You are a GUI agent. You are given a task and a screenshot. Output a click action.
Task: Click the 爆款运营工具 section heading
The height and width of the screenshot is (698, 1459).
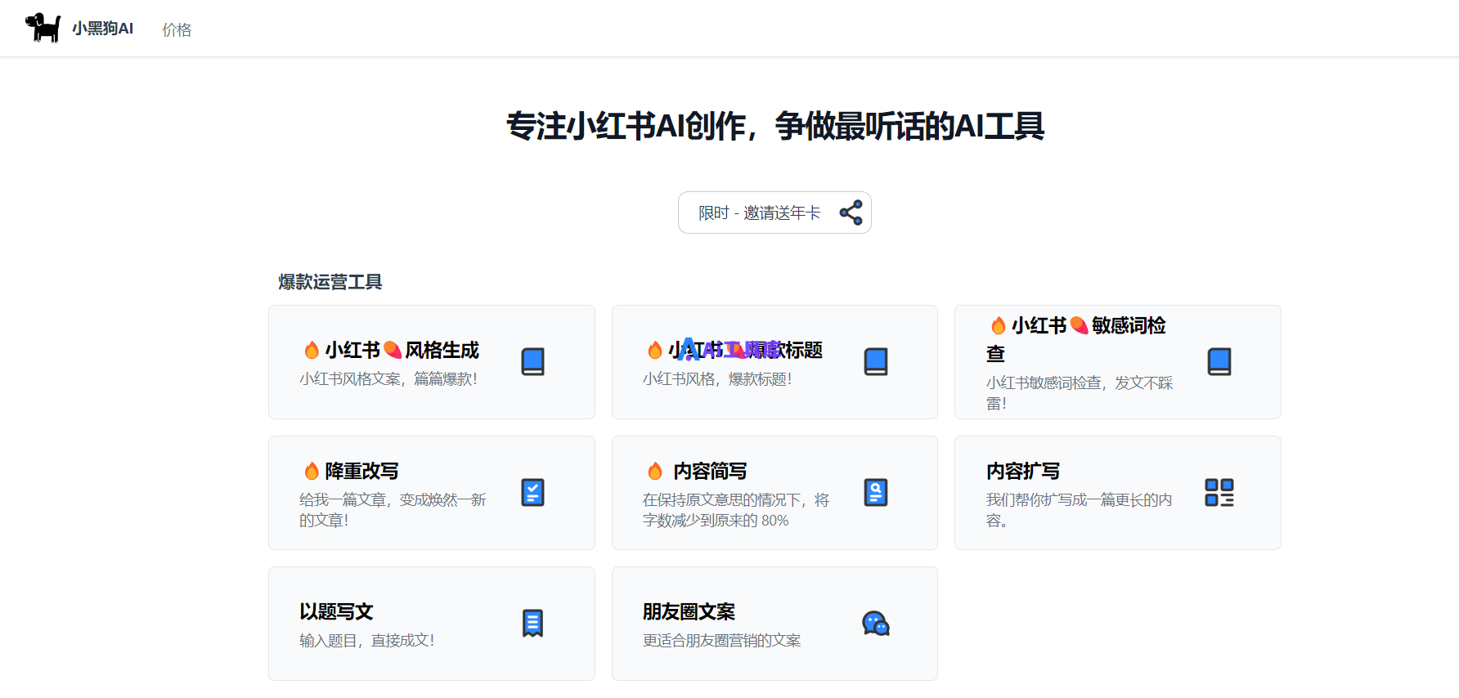click(x=330, y=282)
